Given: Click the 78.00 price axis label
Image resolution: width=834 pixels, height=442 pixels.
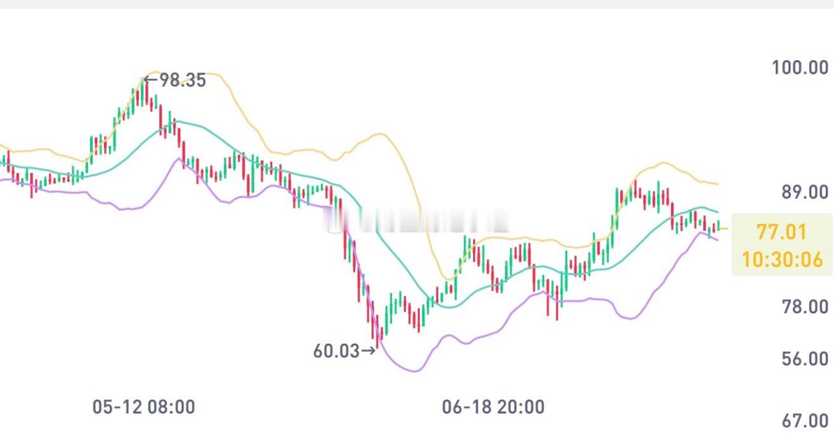Looking at the screenshot, I should (805, 307).
